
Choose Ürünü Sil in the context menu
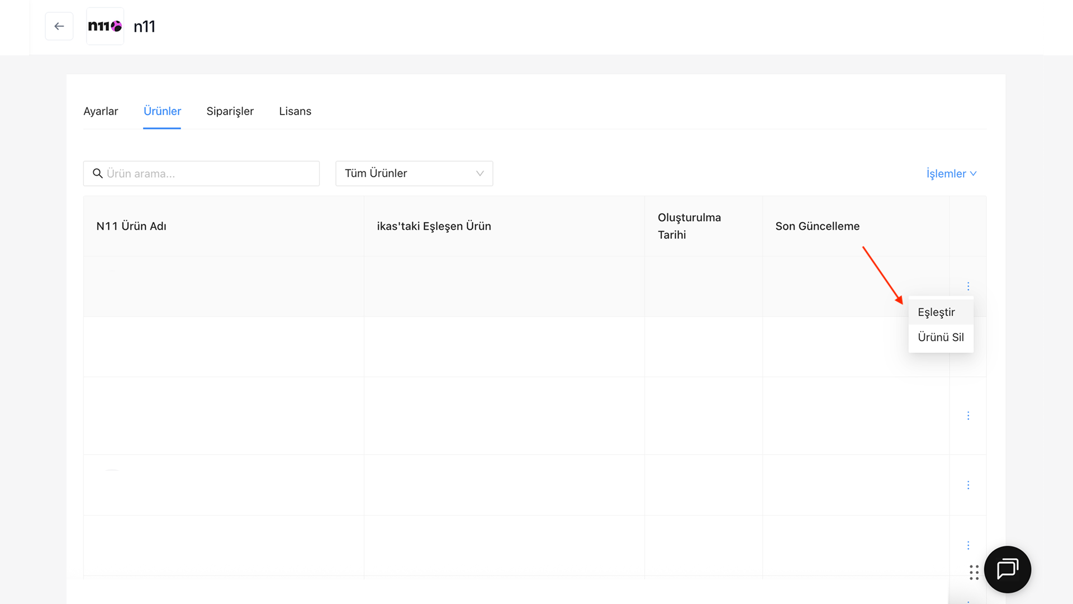(941, 337)
